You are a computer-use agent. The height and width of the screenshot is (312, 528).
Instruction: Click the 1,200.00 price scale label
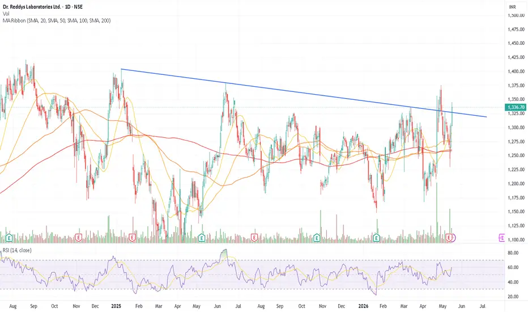[516, 184]
